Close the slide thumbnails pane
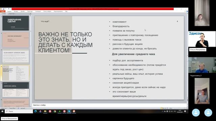 tap(30, 14)
